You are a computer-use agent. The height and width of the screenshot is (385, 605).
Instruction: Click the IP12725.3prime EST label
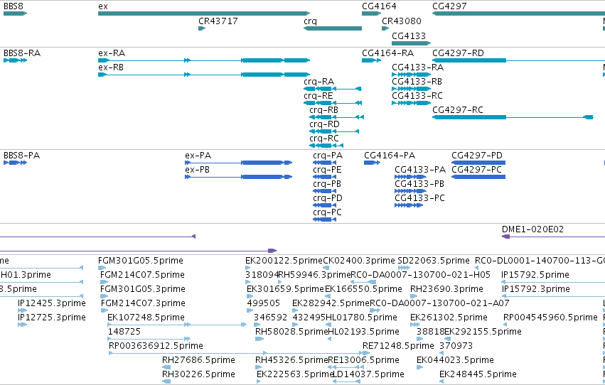(52, 318)
